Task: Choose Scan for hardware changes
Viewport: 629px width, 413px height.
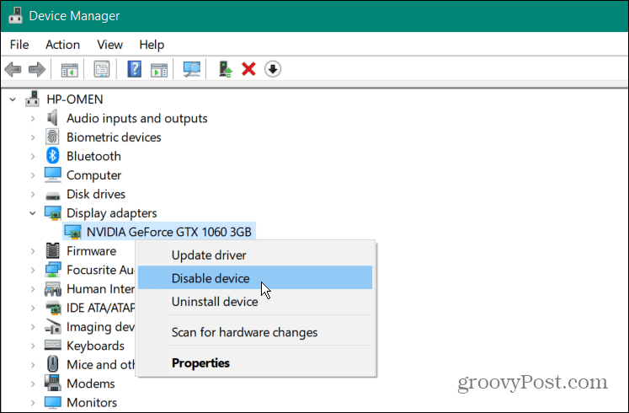Action: tap(255, 332)
